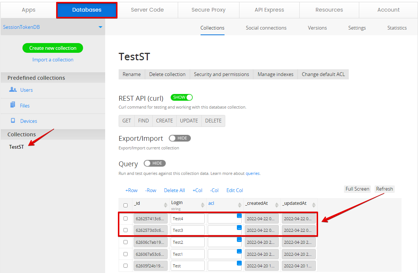Show the GET curl command
418x273 pixels.
tap(126, 121)
